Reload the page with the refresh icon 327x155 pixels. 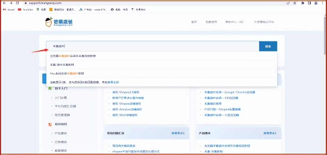pyautogui.click(x=17, y=3)
